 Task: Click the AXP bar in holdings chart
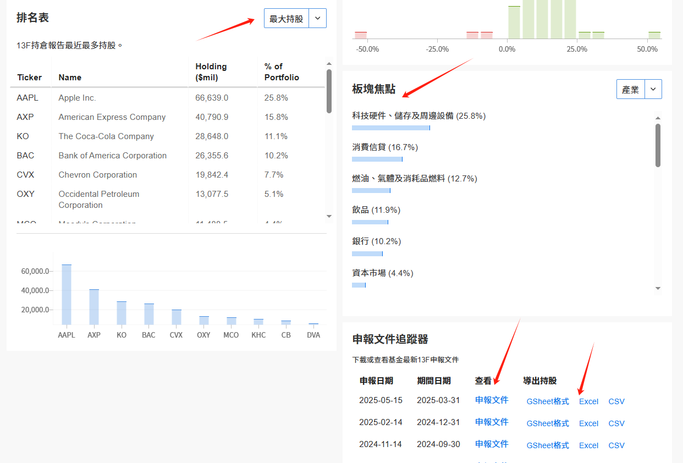(x=94, y=307)
